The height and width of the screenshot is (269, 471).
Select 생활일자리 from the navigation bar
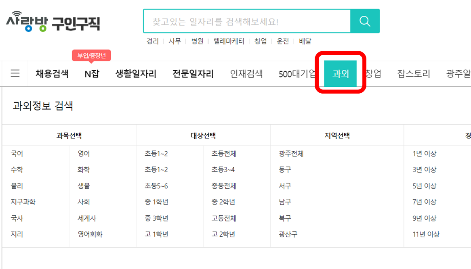coord(136,73)
